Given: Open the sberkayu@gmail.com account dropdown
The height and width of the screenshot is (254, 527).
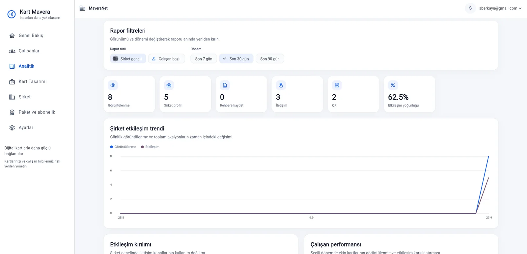Looking at the screenshot, I should (500, 8).
